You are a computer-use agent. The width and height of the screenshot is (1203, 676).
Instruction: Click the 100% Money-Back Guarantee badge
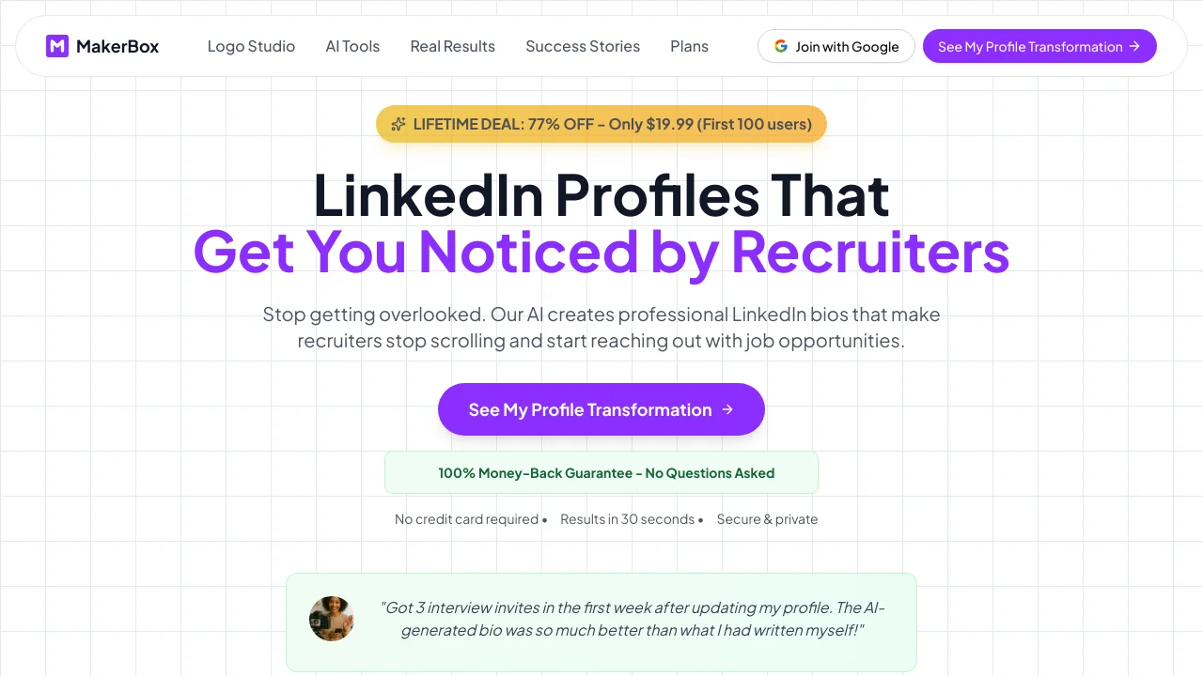(x=601, y=473)
